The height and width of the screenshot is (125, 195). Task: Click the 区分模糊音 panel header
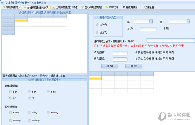pos(45,80)
